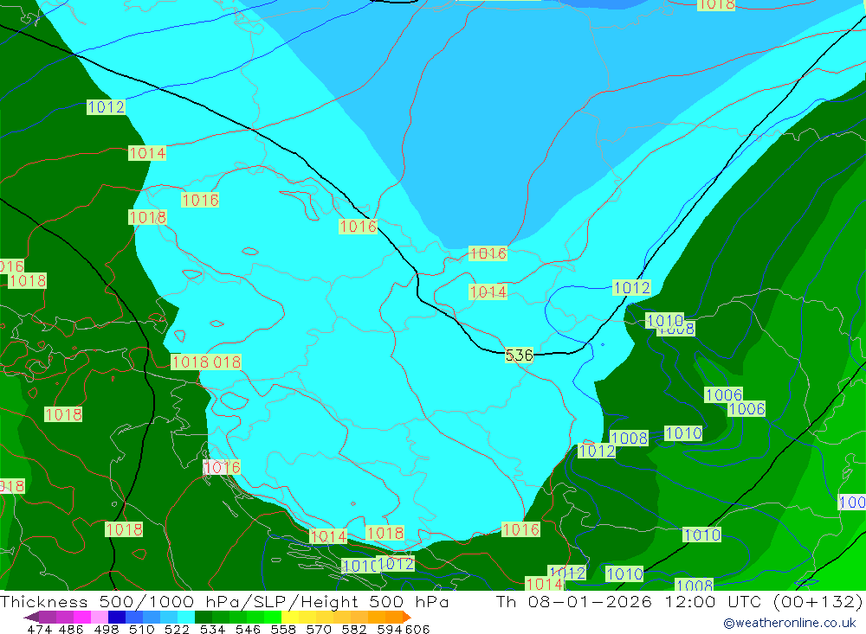Click the black 536 height contour label
Viewport: 866px width, 634px height.
click(519, 355)
